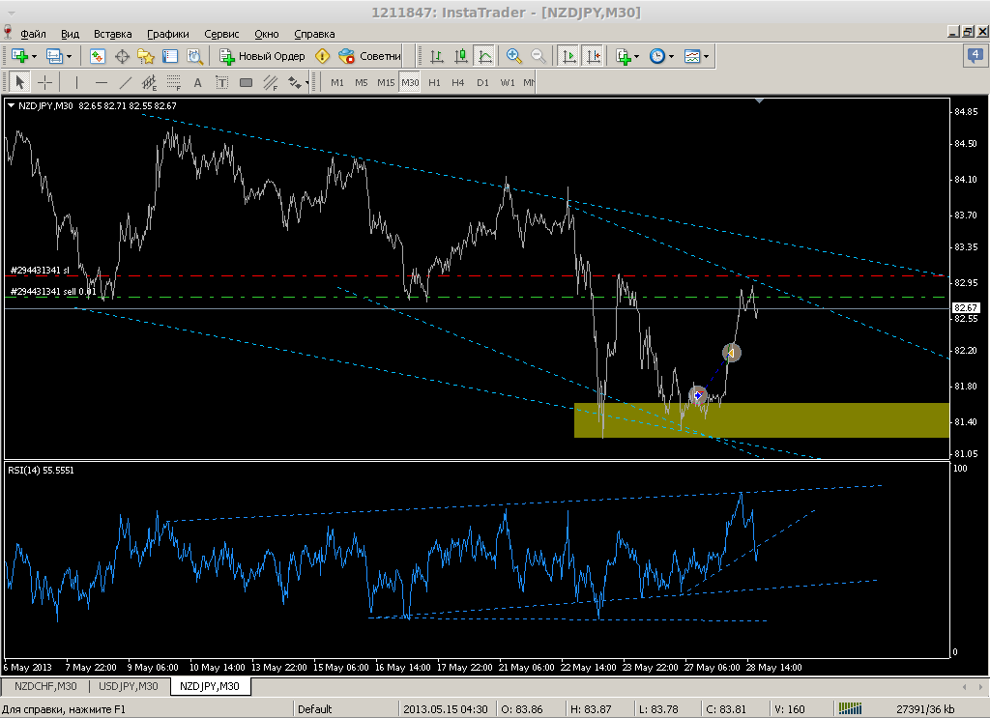Switch to W1 timeframe
Screen dimensions: 990x718
(508, 83)
